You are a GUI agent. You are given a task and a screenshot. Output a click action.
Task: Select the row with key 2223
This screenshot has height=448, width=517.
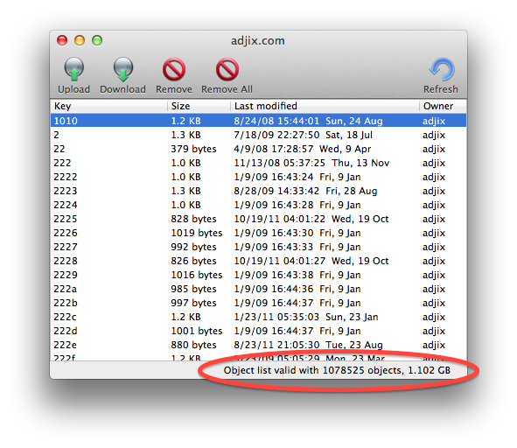click(259, 191)
